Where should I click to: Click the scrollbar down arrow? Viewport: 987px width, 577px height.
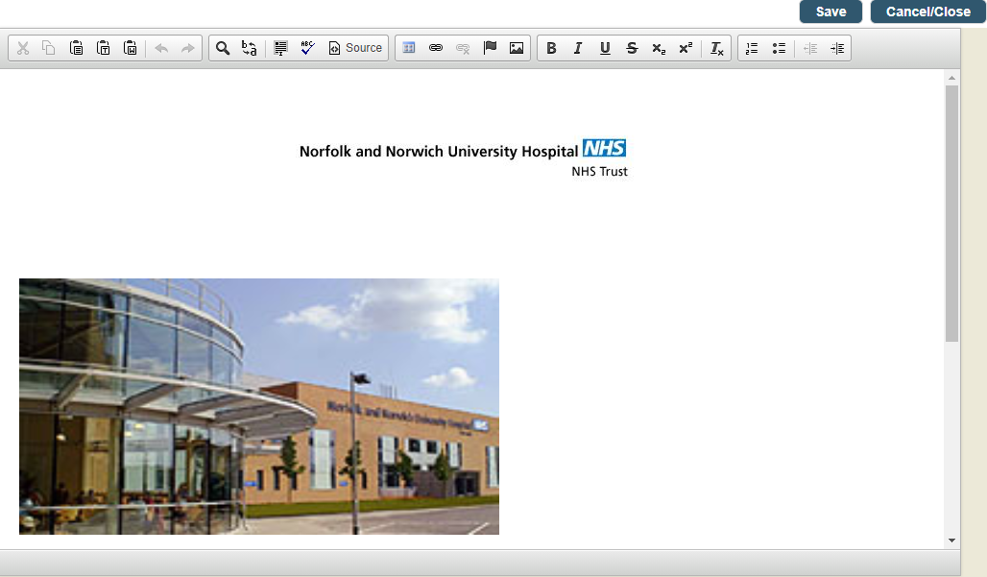click(951, 541)
